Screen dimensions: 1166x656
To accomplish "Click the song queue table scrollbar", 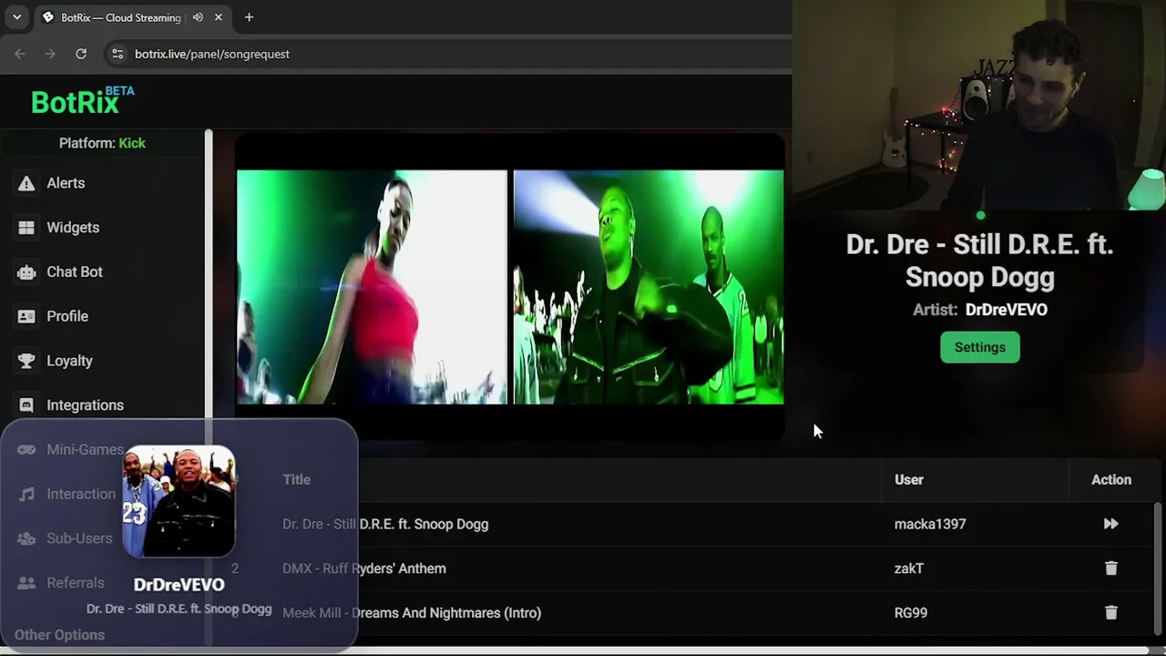I will (1159, 569).
